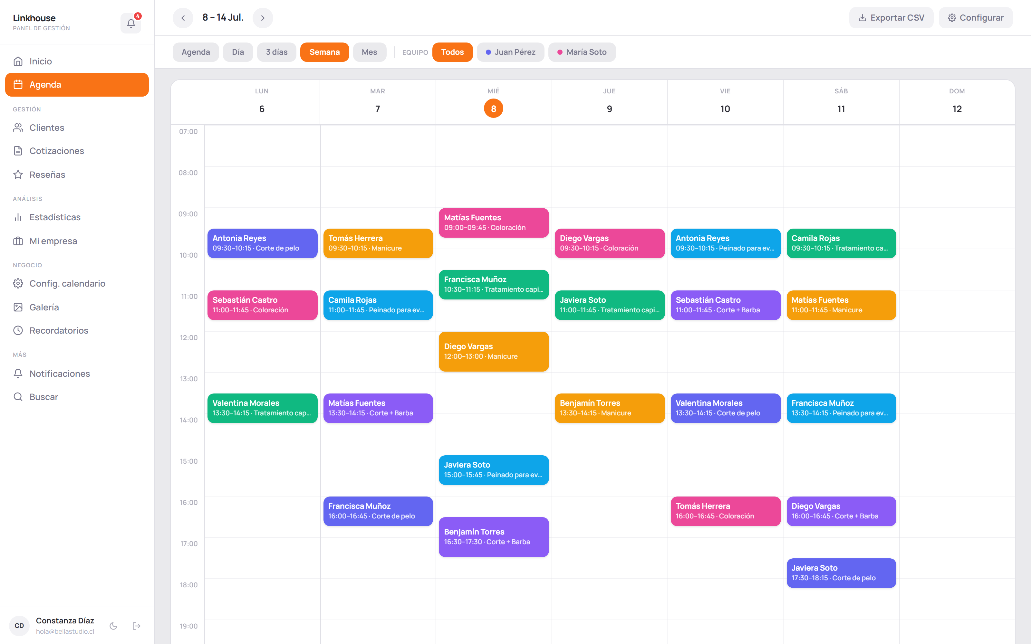Open the Recordatorios page
The height and width of the screenshot is (644, 1031).
point(77,330)
